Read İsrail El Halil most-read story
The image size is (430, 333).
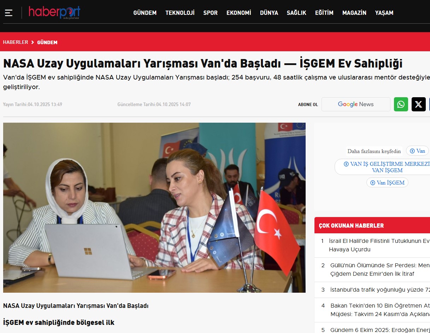[x=379, y=245]
